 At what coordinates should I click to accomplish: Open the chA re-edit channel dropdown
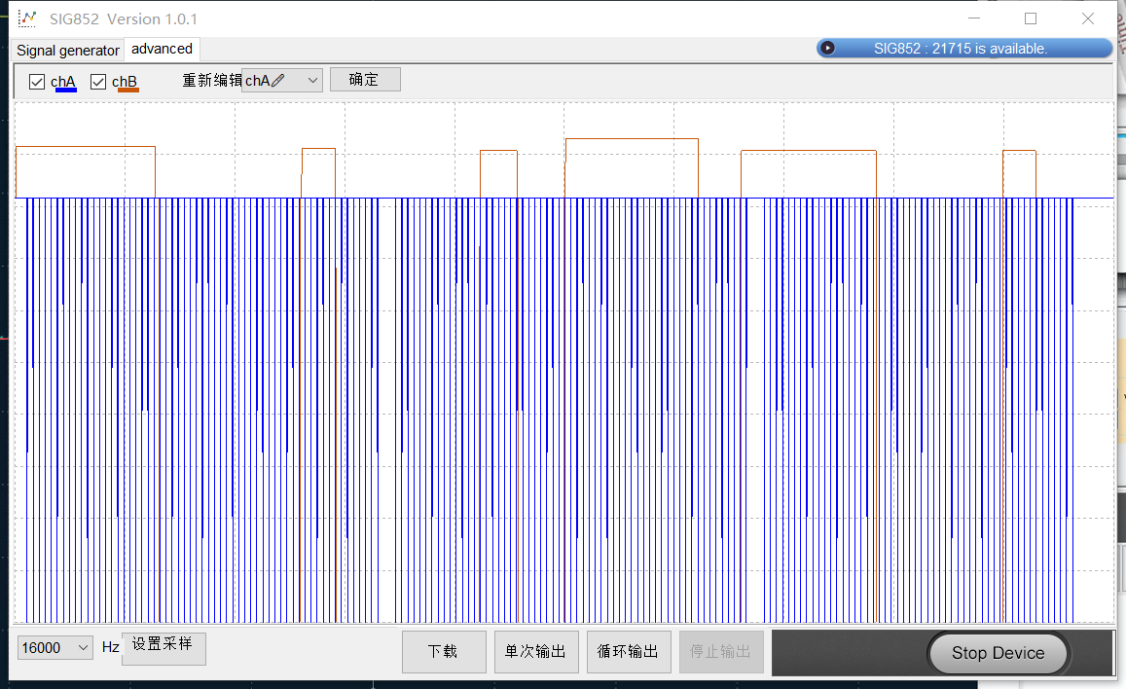(x=282, y=81)
